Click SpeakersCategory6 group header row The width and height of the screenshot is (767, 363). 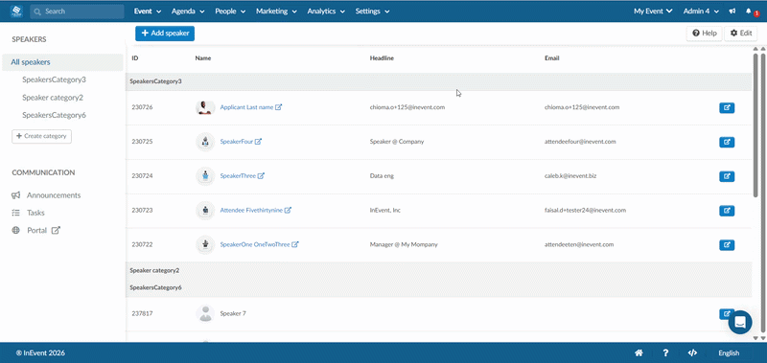point(439,287)
